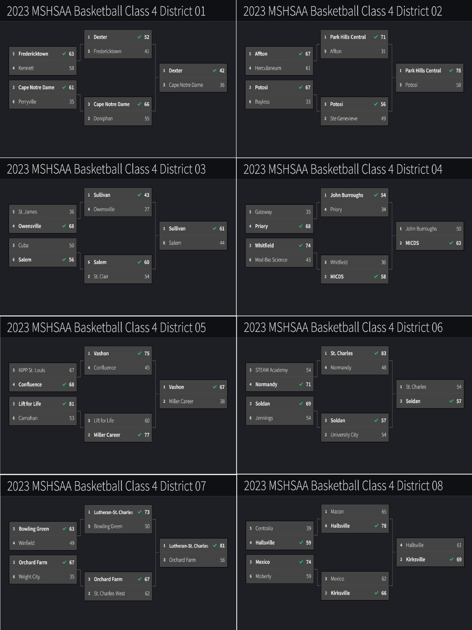Viewport: 472px width, 630px height.
Task: Click the Med-Bio Science team entry
Action: point(279,260)
